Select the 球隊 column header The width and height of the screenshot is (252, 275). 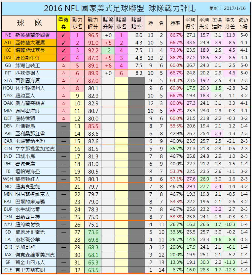29,23
